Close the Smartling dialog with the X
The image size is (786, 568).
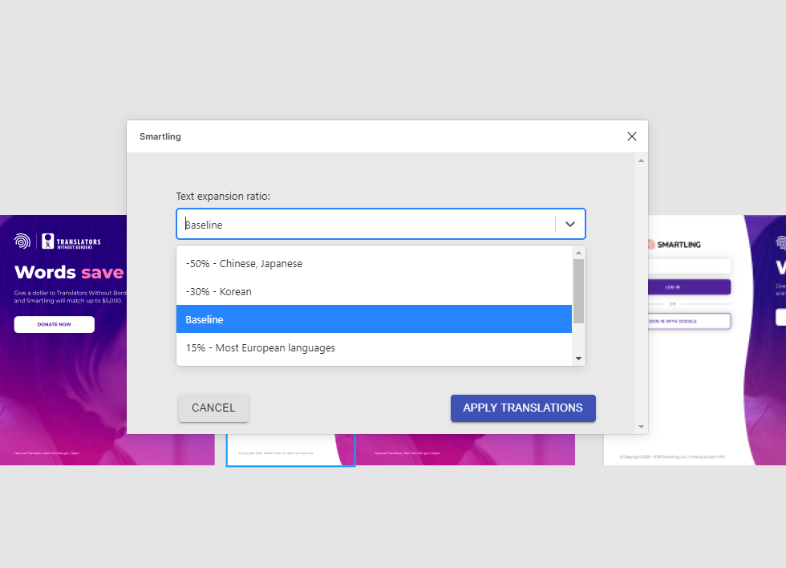(632, 136)
